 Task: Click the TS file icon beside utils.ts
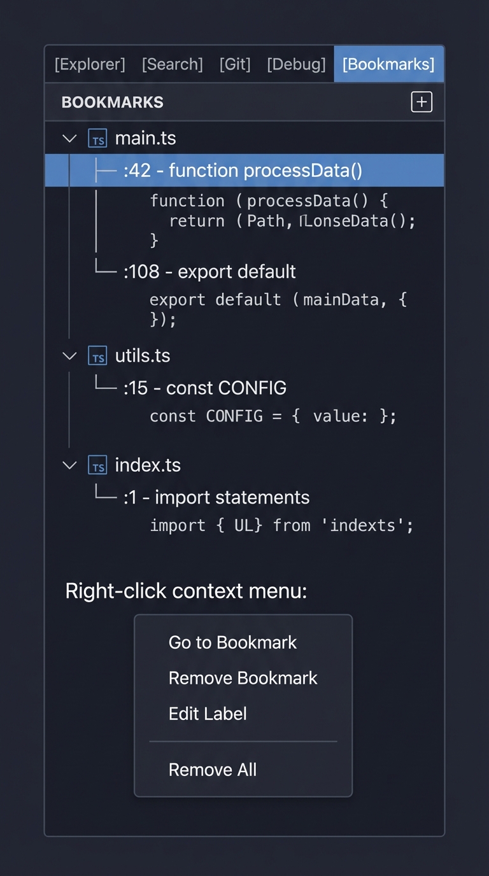coord(97,356)
